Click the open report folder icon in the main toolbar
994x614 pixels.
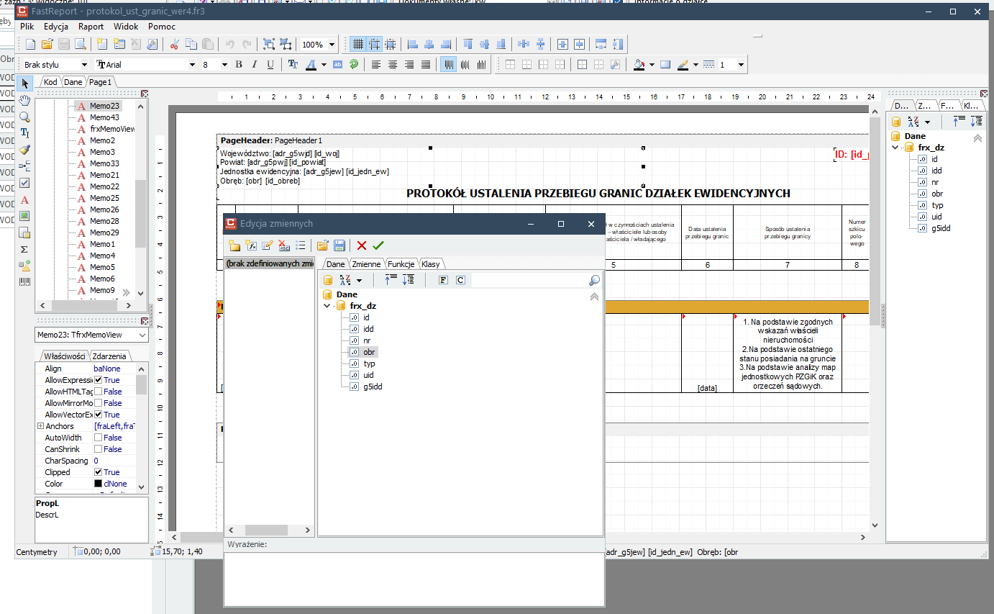(47, 45)
